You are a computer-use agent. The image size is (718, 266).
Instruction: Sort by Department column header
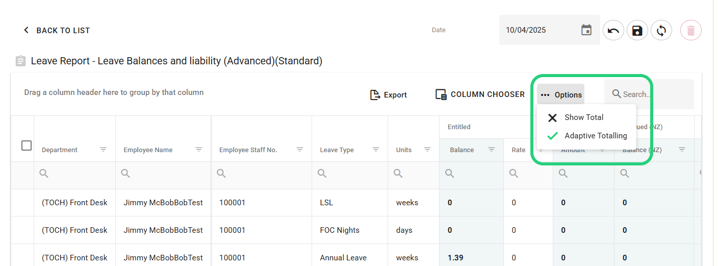pyautogui.click(x=60, y=150)
